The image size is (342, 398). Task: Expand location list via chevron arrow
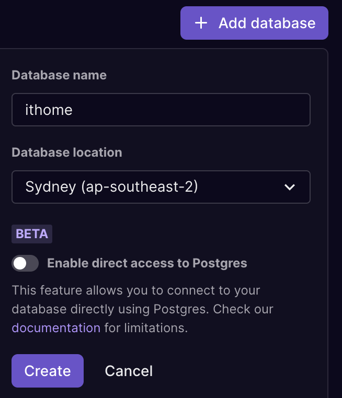pos(290,187)
